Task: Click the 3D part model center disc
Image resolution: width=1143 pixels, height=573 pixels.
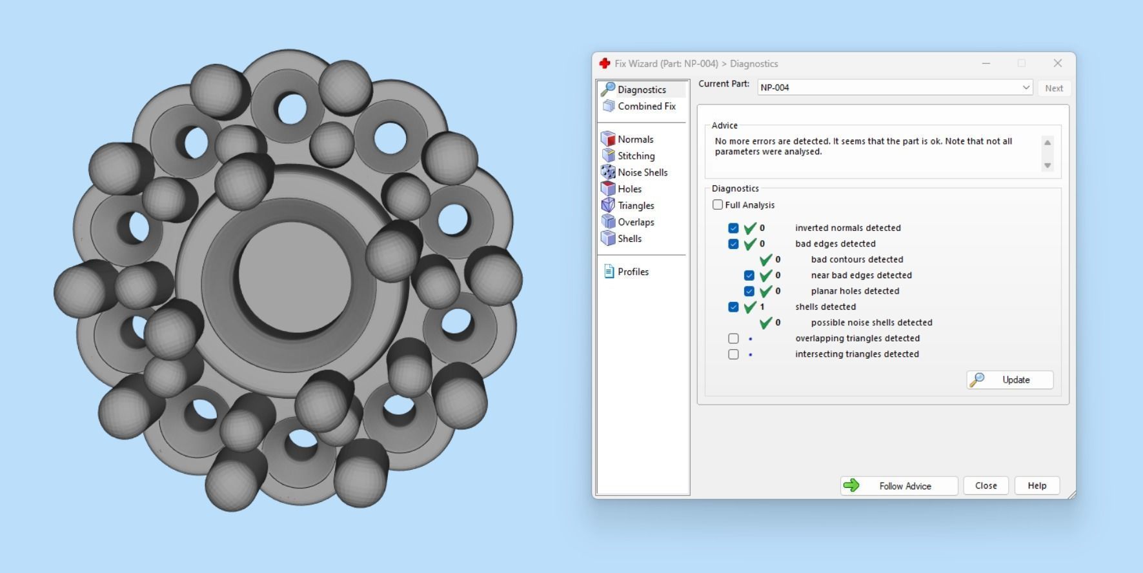Action: click(x=294, y=277)
